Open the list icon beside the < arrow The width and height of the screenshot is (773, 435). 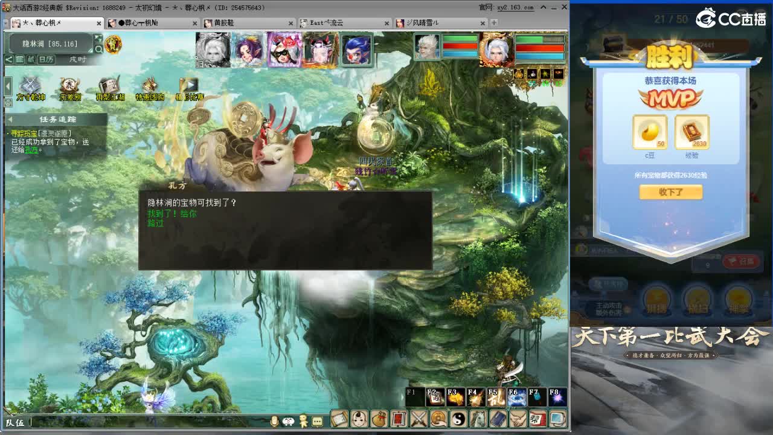click(x=19, y=59)
